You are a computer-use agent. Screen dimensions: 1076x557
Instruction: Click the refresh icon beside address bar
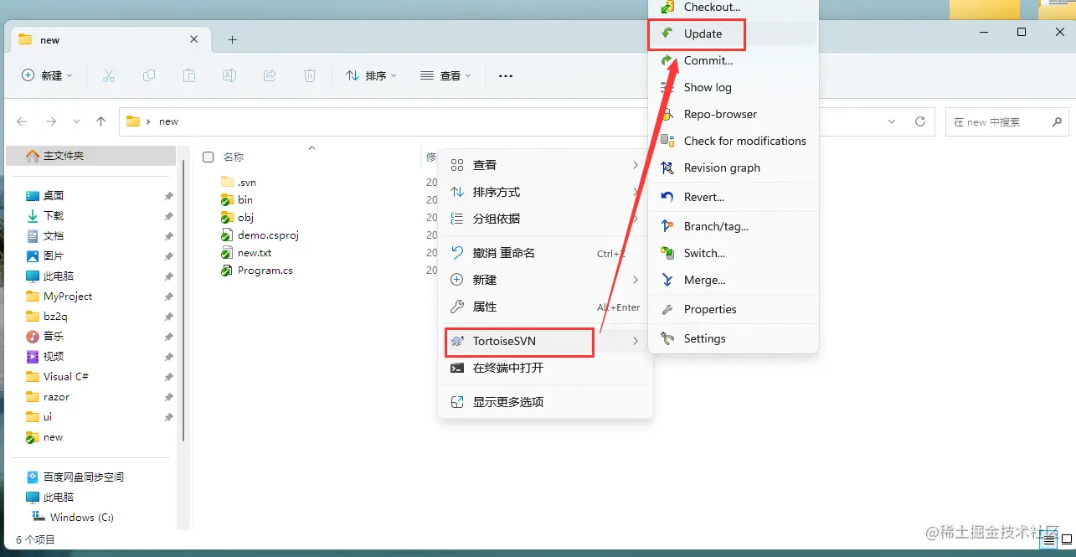pos(920,121)
